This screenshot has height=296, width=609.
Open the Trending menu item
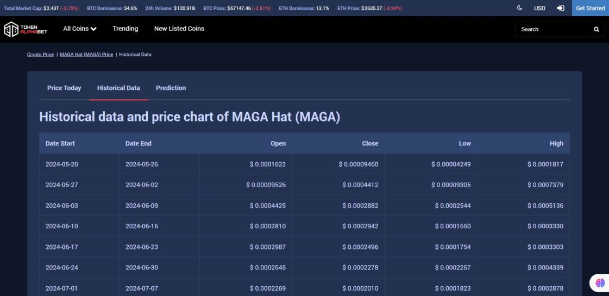(125, 29)
